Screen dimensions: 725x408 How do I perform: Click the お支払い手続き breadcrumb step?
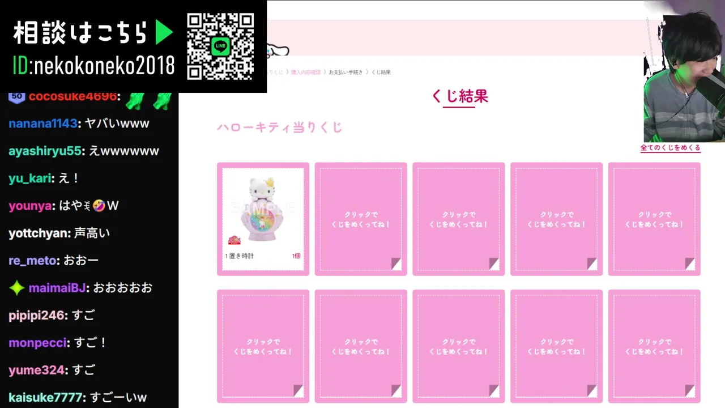point(346,72)
